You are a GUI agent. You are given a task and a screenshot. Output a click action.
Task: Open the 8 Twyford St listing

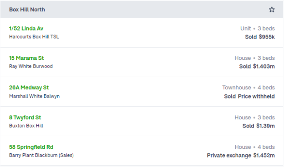25,118
